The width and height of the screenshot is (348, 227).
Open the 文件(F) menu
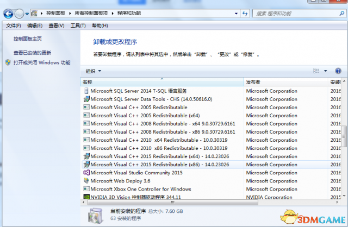pyautogui.click(x=13, y=26)
